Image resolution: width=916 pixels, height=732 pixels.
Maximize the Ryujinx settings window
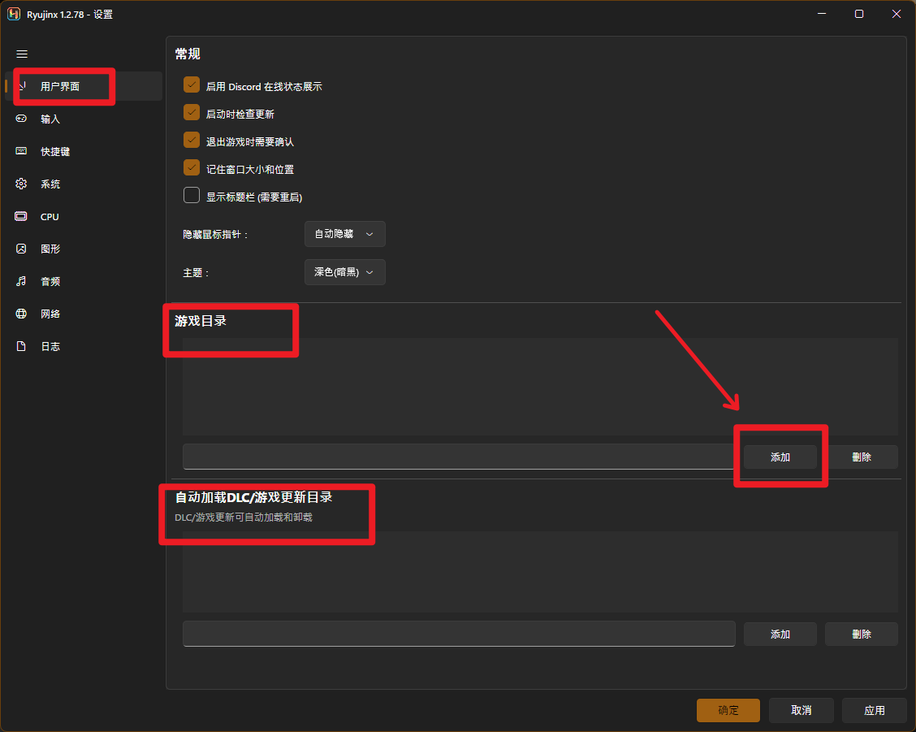pos(859,14)
